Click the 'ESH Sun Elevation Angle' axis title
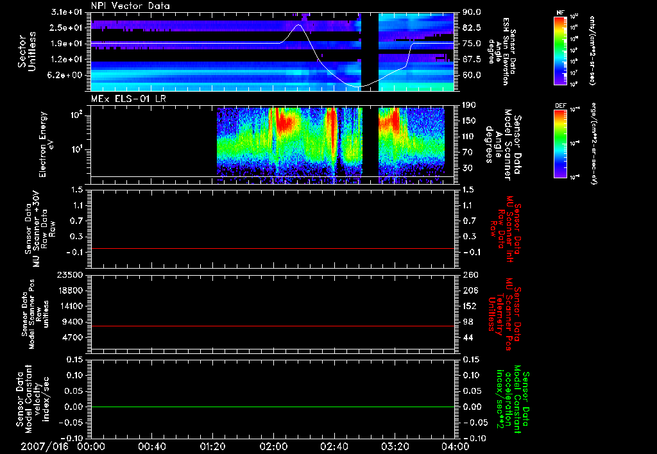 502,51
